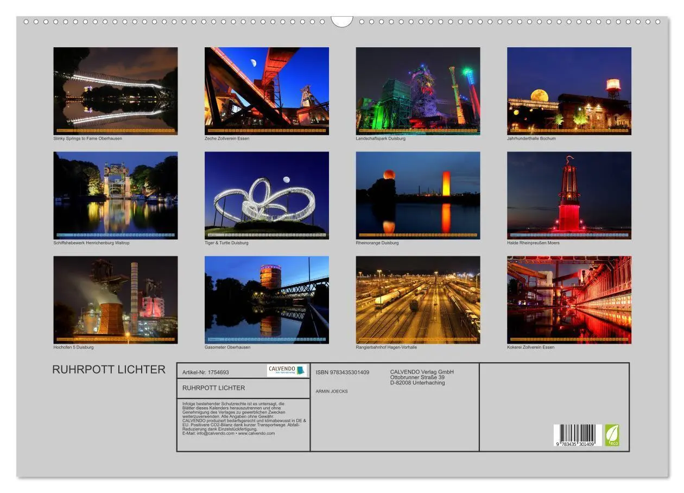Click the caption Jahrhunderthalle Bochum
This screenshot has width=684, height=493.
tap(531, 138)
